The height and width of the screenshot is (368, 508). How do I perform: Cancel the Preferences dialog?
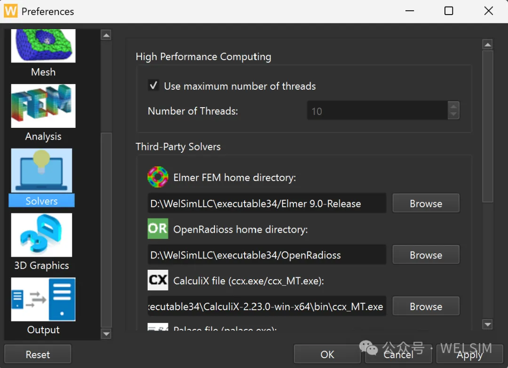click(x=398, y=354)
